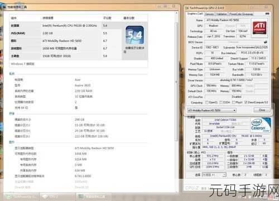The image size is (279, 201).
Task: Click the 5.4 Windows Experience Index badge
Action: pyautogui.click(x=134, y=35)
